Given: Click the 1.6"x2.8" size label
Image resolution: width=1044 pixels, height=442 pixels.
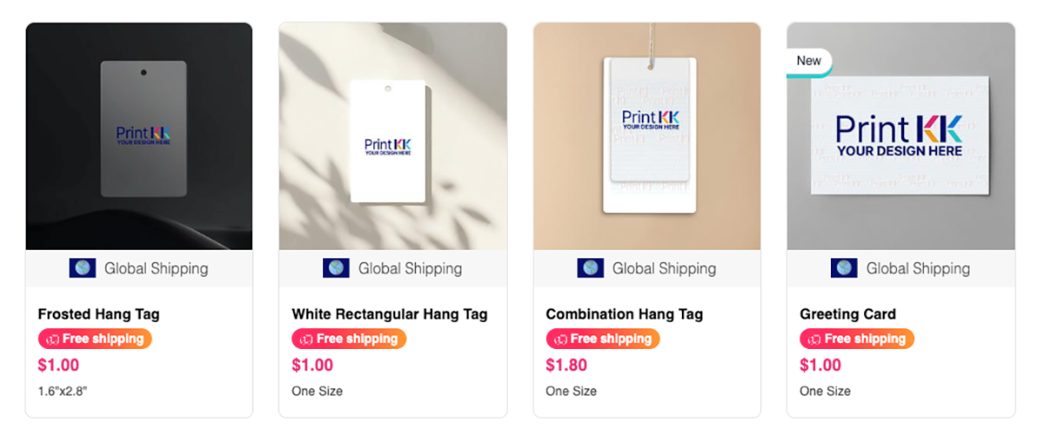Looking at the screenshot, I should (63, 391).
